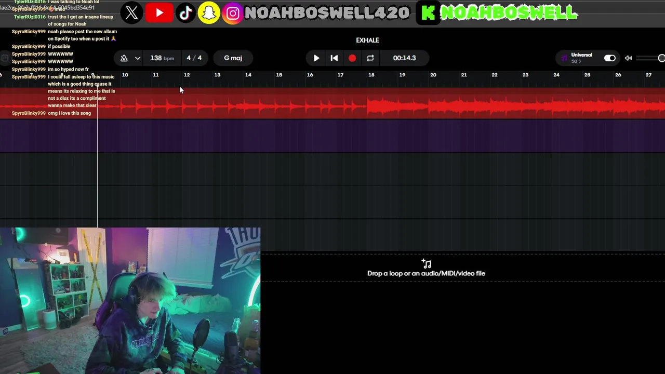Click the red record button
This screenshot has width=665, height=374.
pyautogui.click(x=352, y=58)
